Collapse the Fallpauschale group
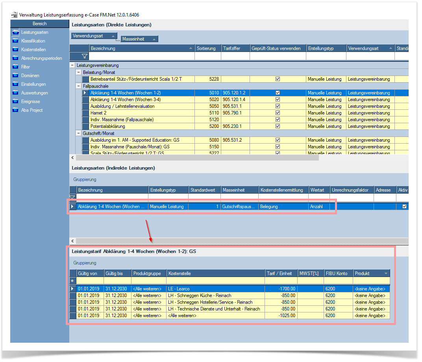The height and width of the screenshot is (362, 422). [x=79, y=86]
